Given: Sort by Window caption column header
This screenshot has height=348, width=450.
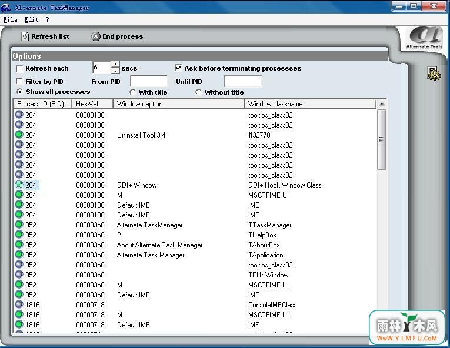Looking at the screenshot, I should (x=178, y=104).
